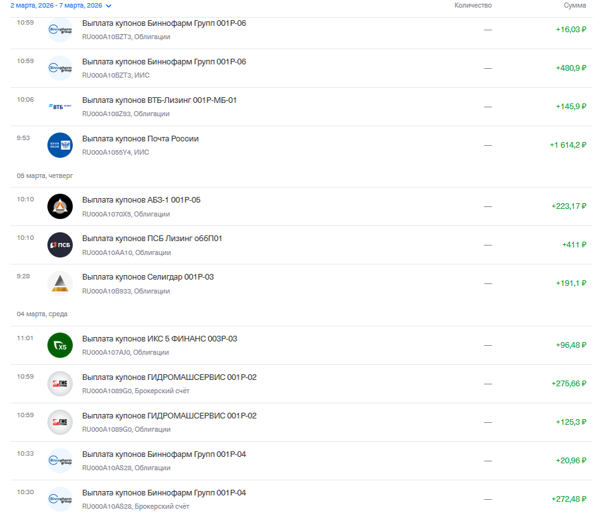This screenshot has width=601, height=527.
Task: Click the amount +1 614,2 ₽
Action: [568, 145]
